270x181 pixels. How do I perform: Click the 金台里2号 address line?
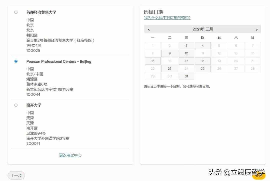point(60,40)
